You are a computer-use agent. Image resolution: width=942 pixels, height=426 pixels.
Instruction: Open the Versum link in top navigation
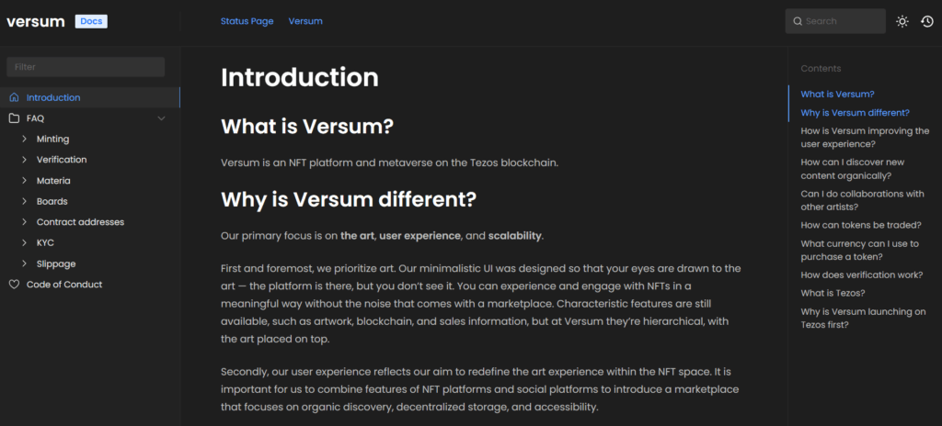click(305, 21)
